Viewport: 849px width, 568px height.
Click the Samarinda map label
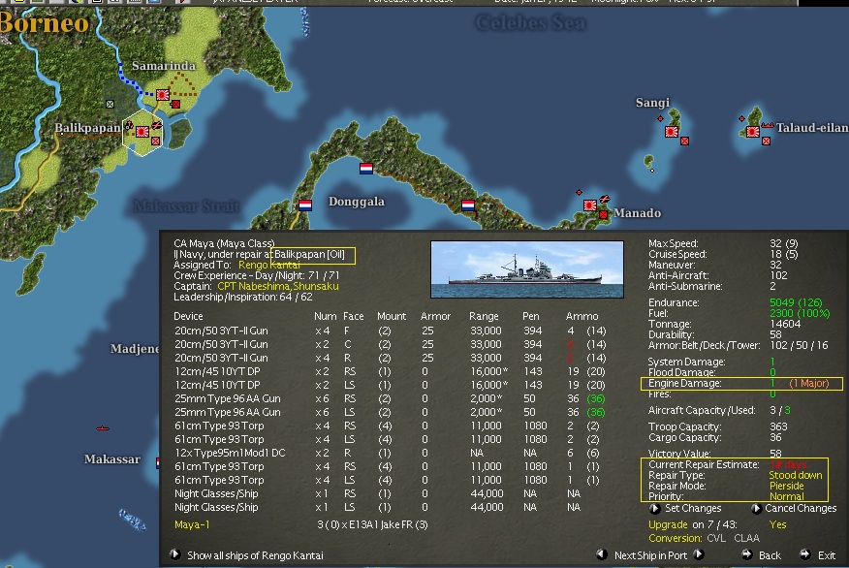(x=164, y=66)
